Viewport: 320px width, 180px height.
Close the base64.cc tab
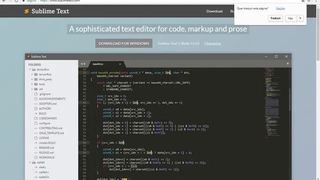120,64
